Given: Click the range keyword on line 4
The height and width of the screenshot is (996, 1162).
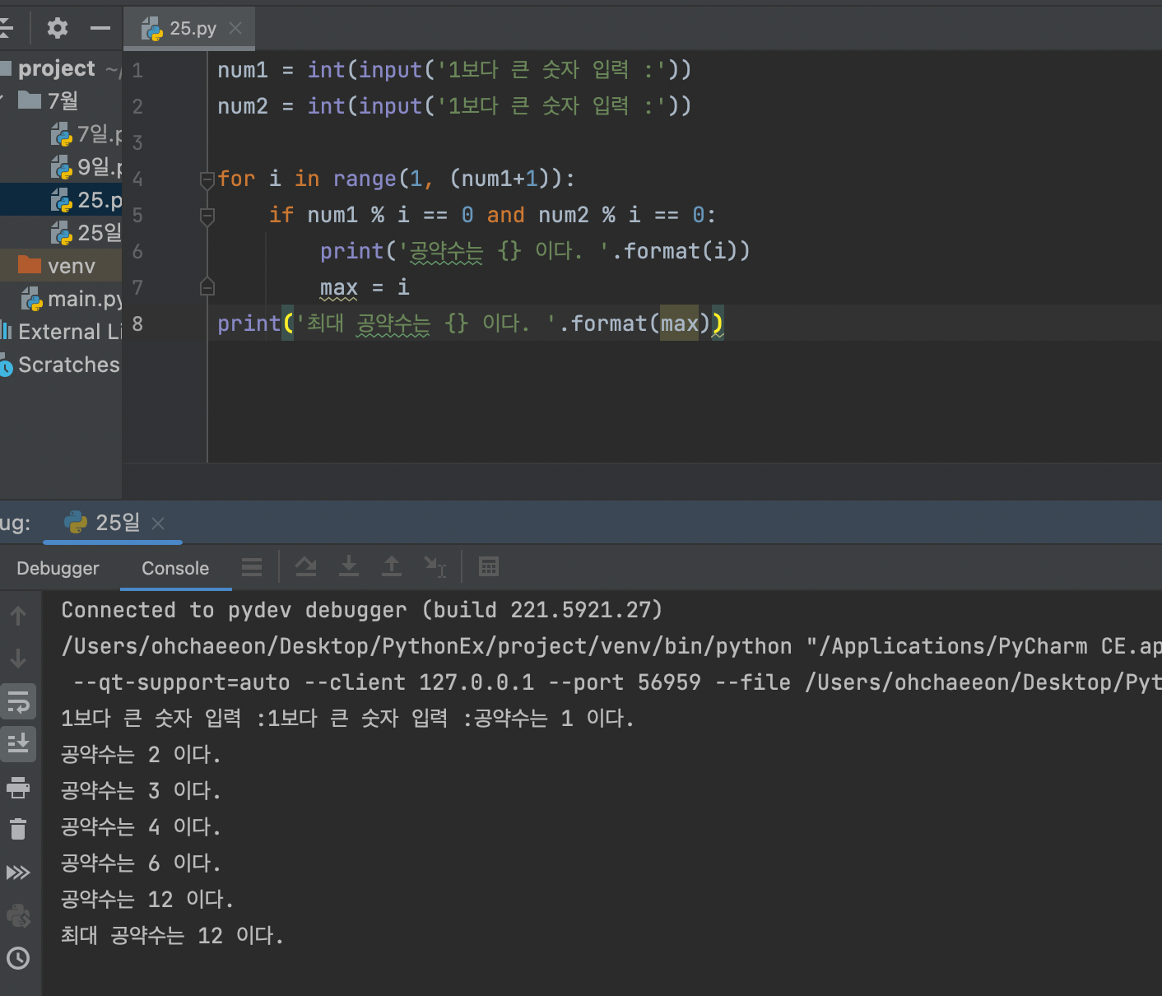Looking at the screenshot, I should coord(365,179).
